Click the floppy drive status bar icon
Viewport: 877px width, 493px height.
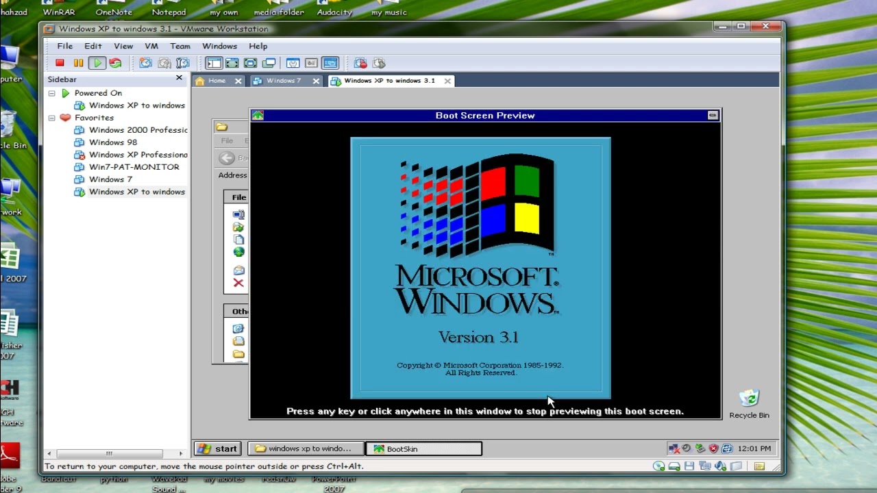[689, 466]
